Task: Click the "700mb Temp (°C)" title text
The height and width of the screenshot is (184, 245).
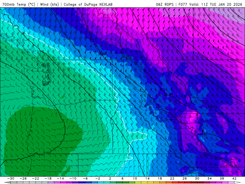Action: pos(19,4)
